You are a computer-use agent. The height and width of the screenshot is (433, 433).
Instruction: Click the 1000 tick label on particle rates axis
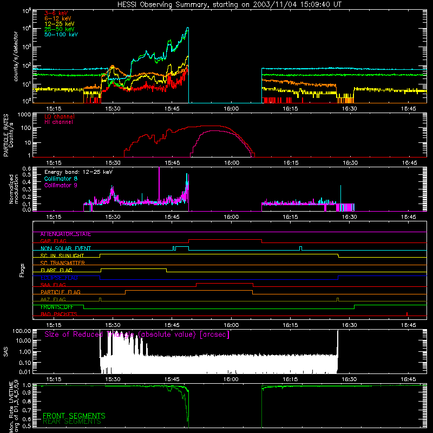pos(23,114)
